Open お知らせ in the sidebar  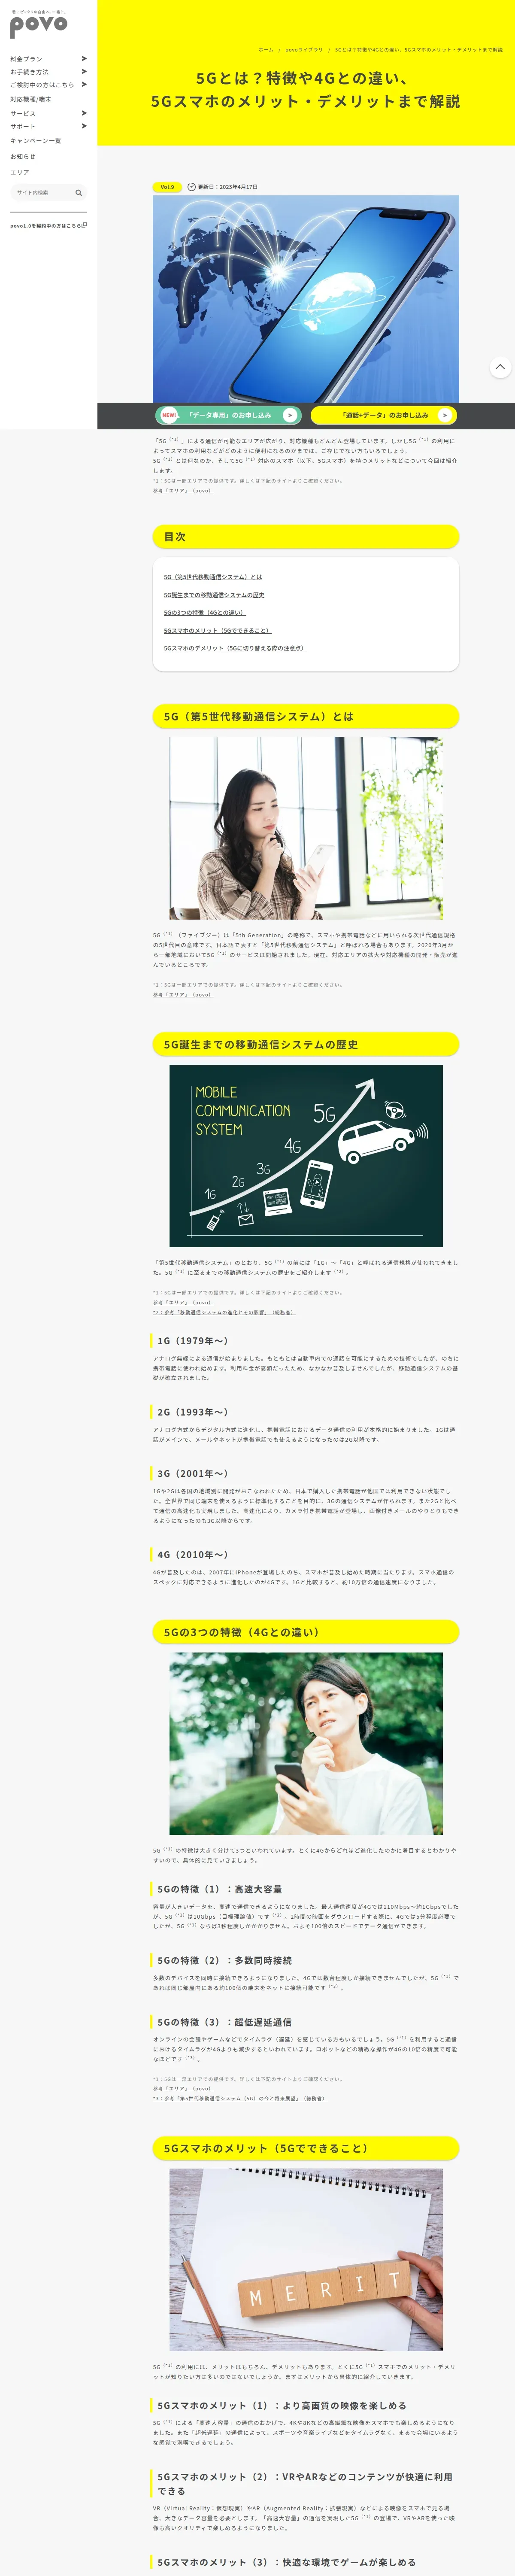pyautogui.click(x=23, y=156)
